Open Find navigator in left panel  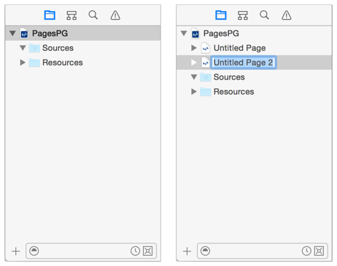[93, 15]
